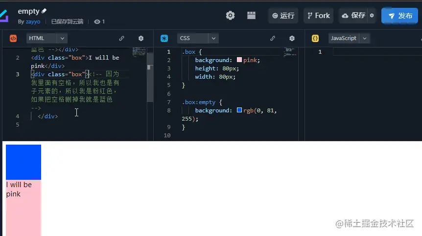Open the CSS panel settings gear
Screen dimensions: 422x236
292,39
